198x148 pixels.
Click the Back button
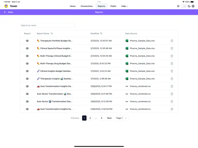(8, 12)
